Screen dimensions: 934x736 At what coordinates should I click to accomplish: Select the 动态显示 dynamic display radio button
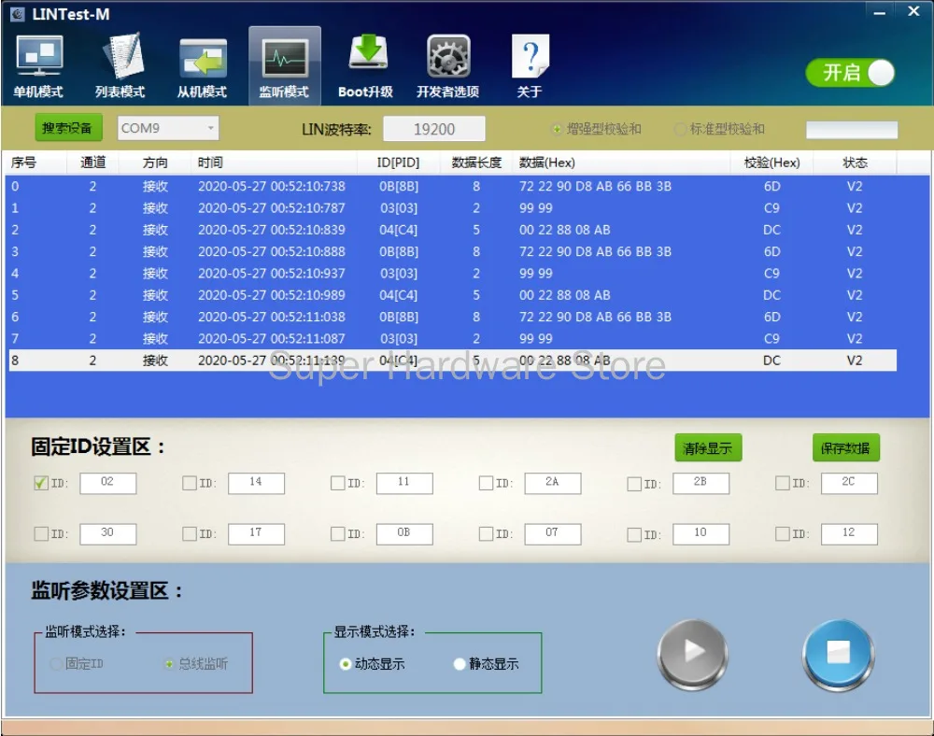(346, 664)
